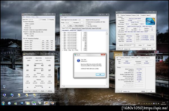The width and height of the screenshot is (169, 111).
Task: Click the Stop button in Hyper PI
Action: tap(71, 26)
